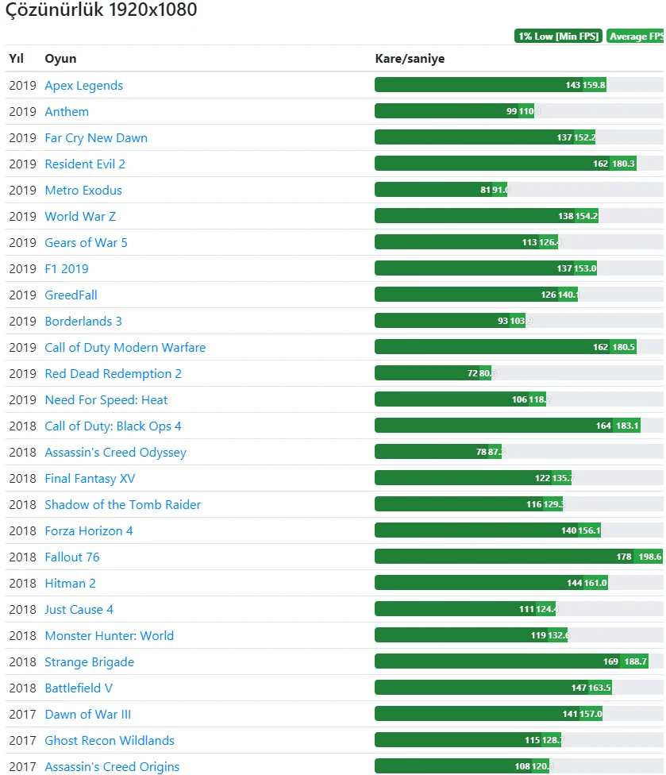Open Ghost Recon Wildlands link
666x775 pixels.
click(110, 741)
